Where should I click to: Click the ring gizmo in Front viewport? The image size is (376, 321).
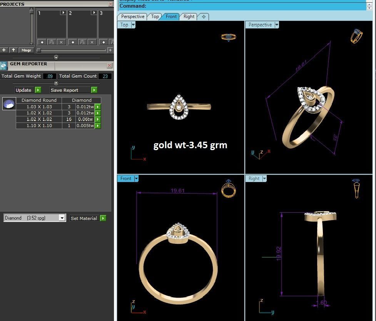[x=229, y=189]
